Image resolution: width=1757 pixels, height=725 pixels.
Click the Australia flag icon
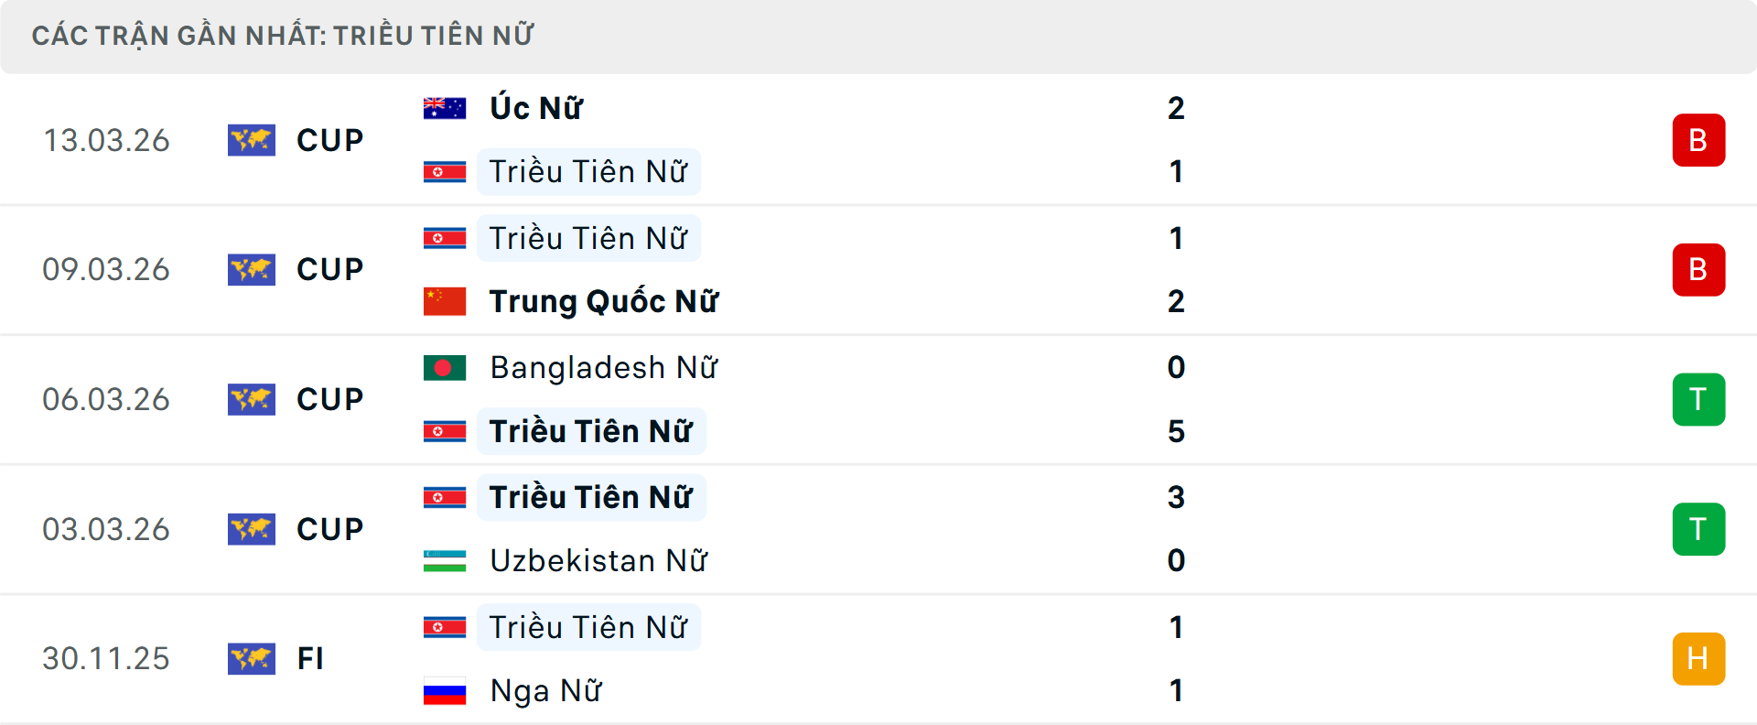pos(445,108)
